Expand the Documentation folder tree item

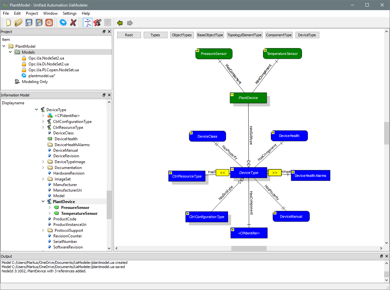[x=43, y=167]
